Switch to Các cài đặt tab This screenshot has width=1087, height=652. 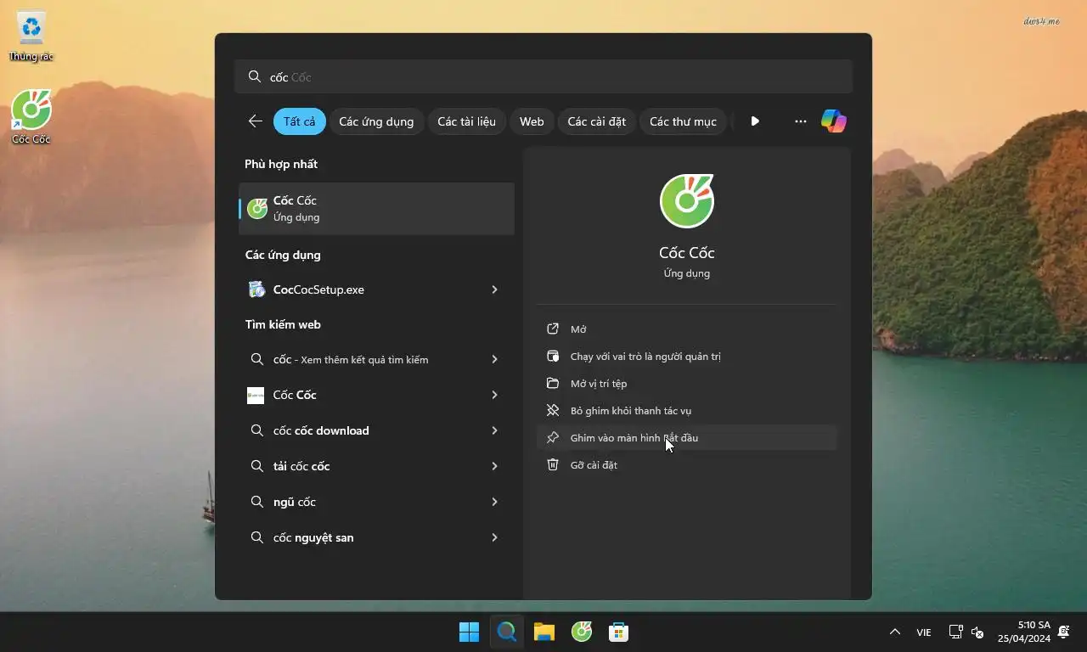596,121
